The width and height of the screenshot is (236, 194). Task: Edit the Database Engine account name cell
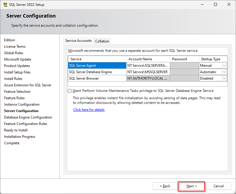pos(148,72)
